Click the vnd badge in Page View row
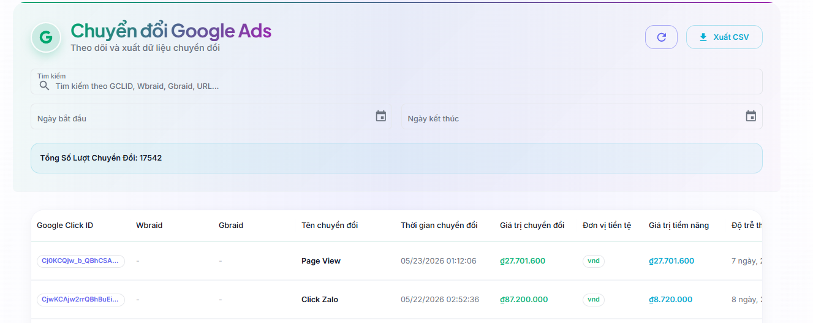Screen dimensions: 813x323 [594, 261]
